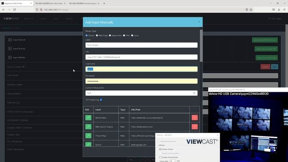Click the Username input field
The width and height of the screenshot is (288, 162).
141,69
